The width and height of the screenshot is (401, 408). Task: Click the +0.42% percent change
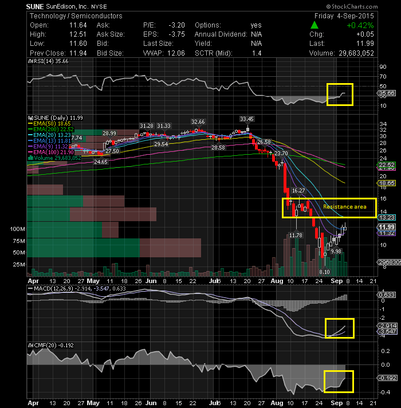360,25
